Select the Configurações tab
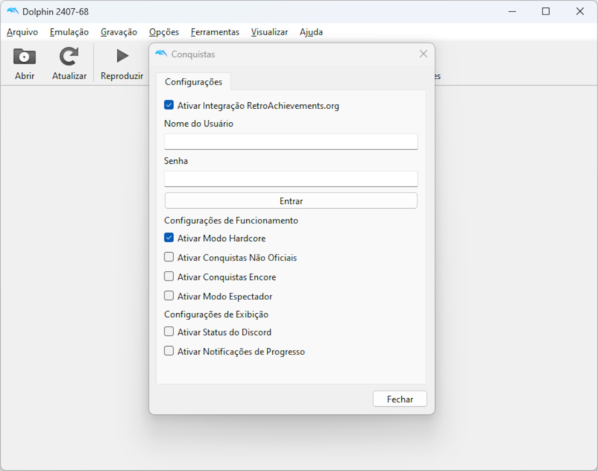This screenshot has width=598, height=471. coord(193,82)
